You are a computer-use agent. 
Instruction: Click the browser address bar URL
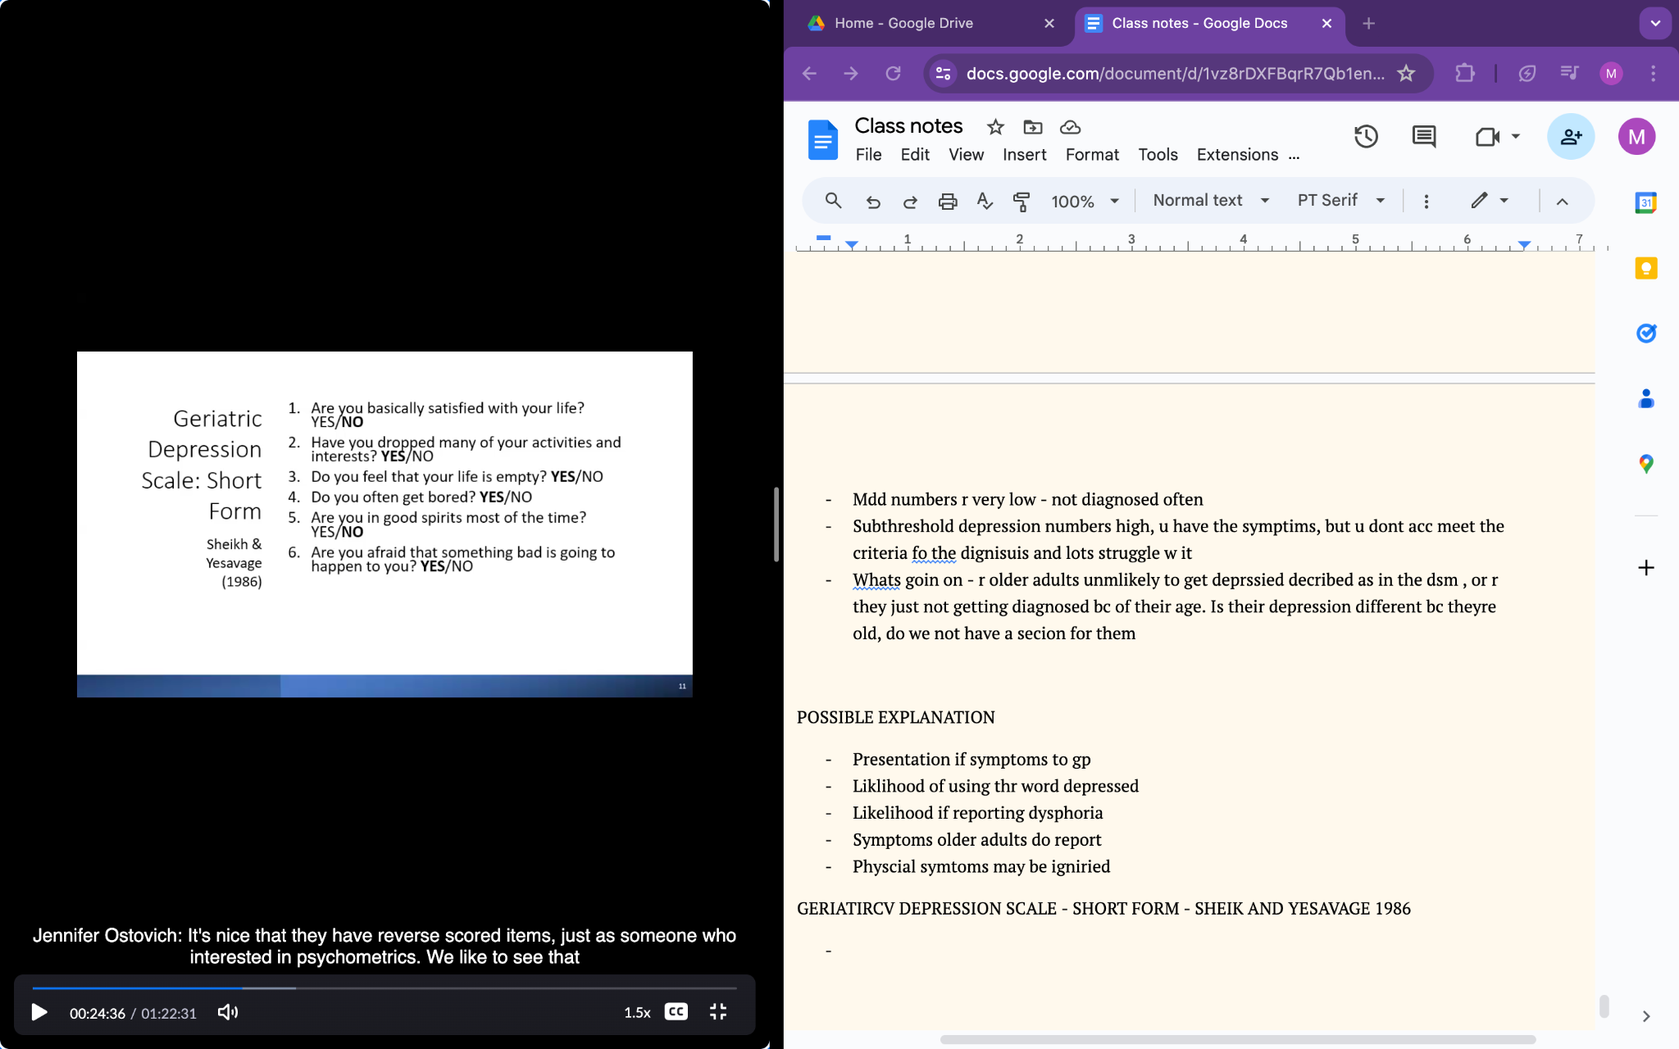coord(1174,74)
